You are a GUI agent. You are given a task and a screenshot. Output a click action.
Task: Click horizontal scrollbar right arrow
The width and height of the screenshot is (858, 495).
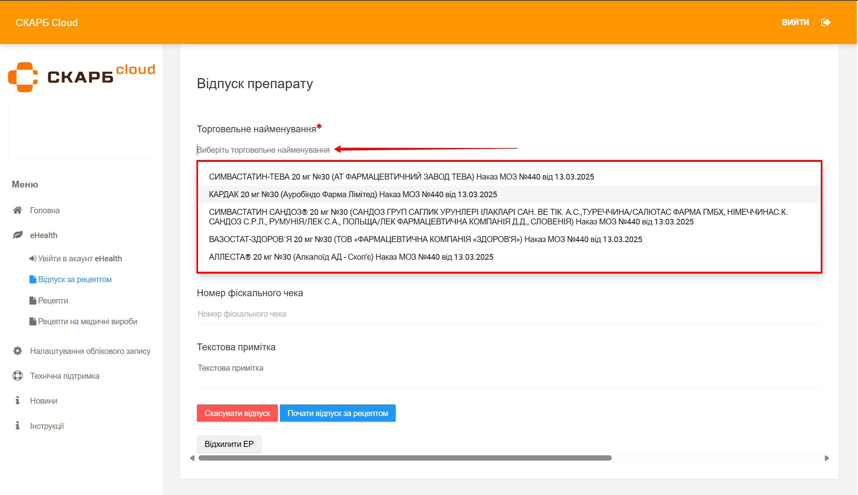point(826,458)
